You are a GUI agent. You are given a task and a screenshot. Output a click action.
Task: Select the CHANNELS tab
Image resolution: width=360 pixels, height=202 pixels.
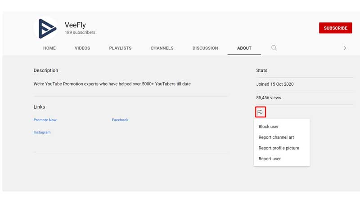point(162,48)
